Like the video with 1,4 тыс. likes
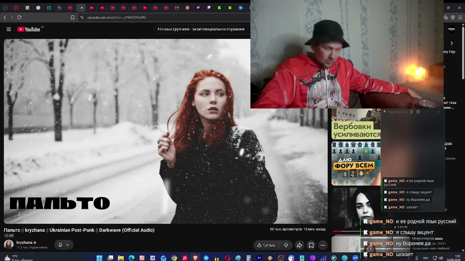 [266, 245]
